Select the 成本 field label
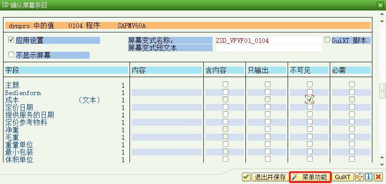 (12, 100)
